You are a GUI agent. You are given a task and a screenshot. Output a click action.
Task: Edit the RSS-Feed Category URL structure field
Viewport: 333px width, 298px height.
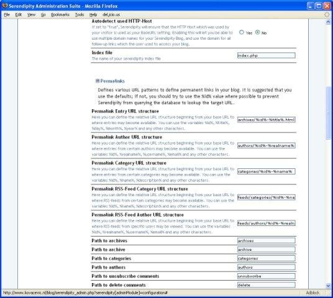pos(267,197)
